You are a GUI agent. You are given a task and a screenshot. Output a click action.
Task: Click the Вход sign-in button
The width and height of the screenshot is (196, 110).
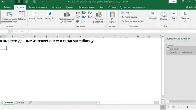[x=173, y=1]
